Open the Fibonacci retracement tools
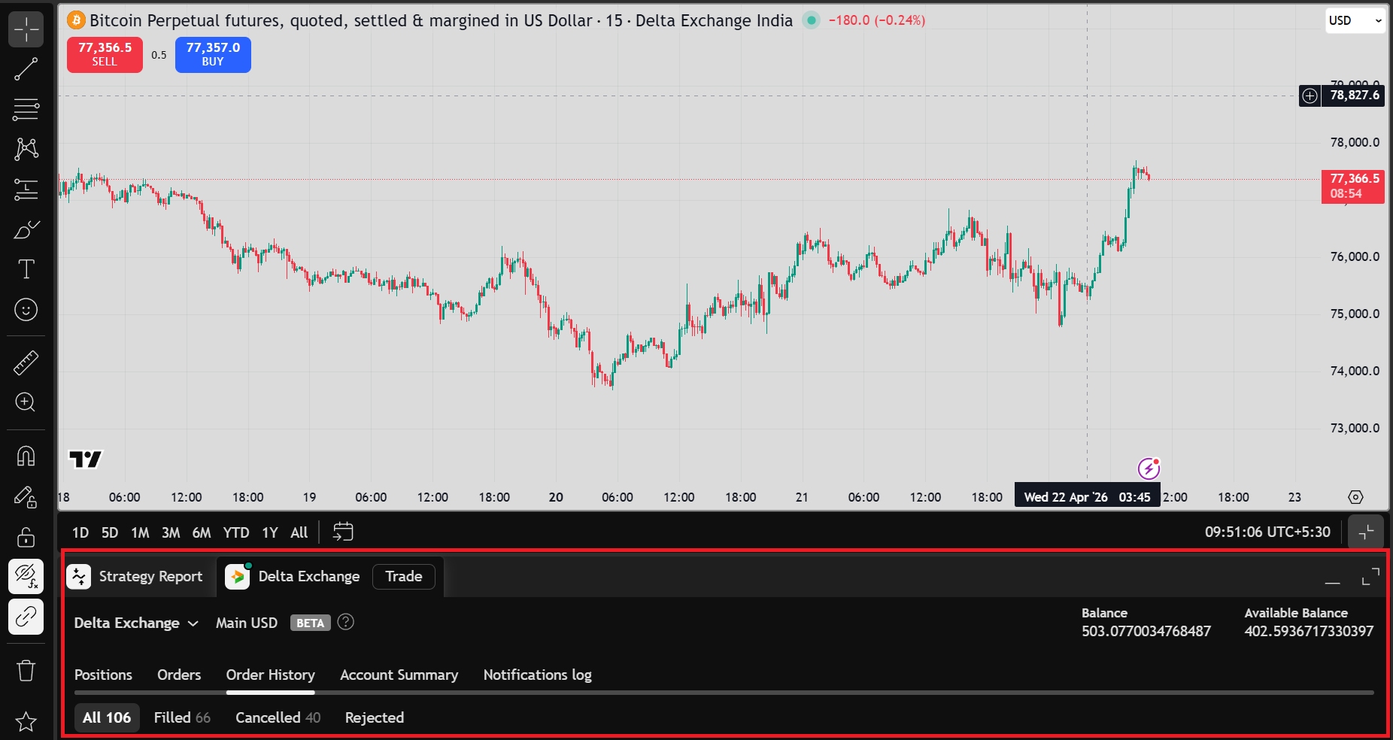 click(x=26, y=109)
